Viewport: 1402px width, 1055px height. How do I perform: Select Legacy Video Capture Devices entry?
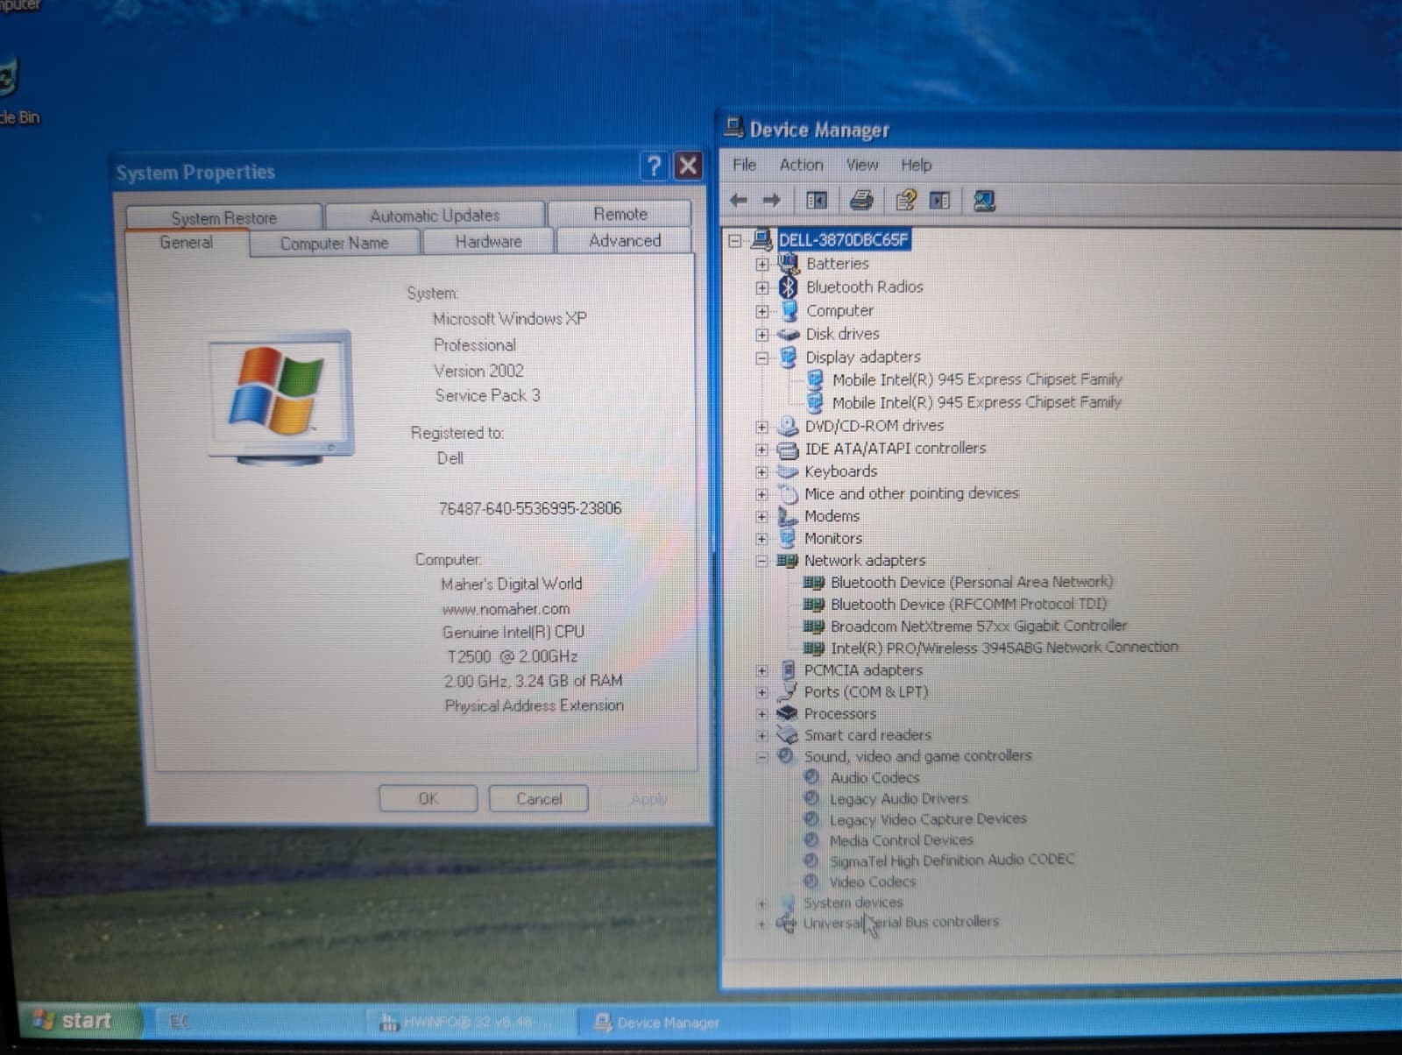click(x=927, y=819)
